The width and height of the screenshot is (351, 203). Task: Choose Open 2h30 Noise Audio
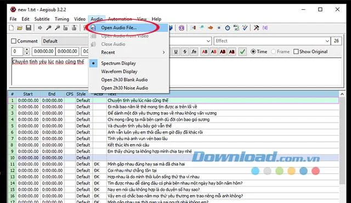124,88
